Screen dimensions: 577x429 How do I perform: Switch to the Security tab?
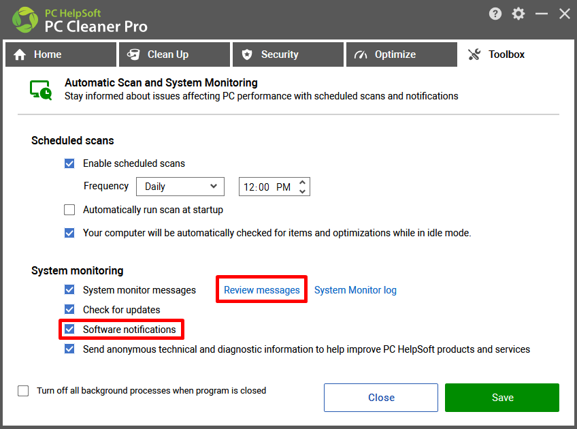point(288,54)
